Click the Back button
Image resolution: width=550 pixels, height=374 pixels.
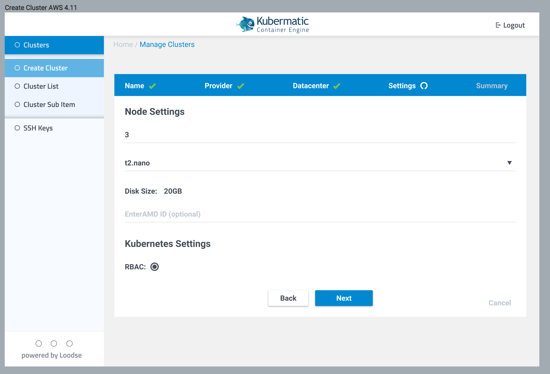[x=288, y=298]
